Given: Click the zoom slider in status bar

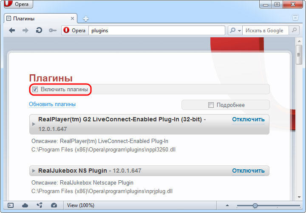Looking at the screenshot, I should coord(255,205).
